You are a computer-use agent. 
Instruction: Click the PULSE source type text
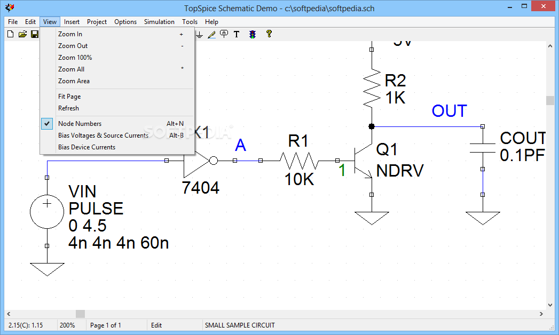96,209
